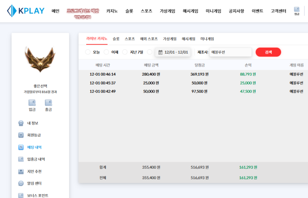The width and height of the screenshot is (308, 198).
Task: Click the 베팅 금액 column header
Action: 151,65
